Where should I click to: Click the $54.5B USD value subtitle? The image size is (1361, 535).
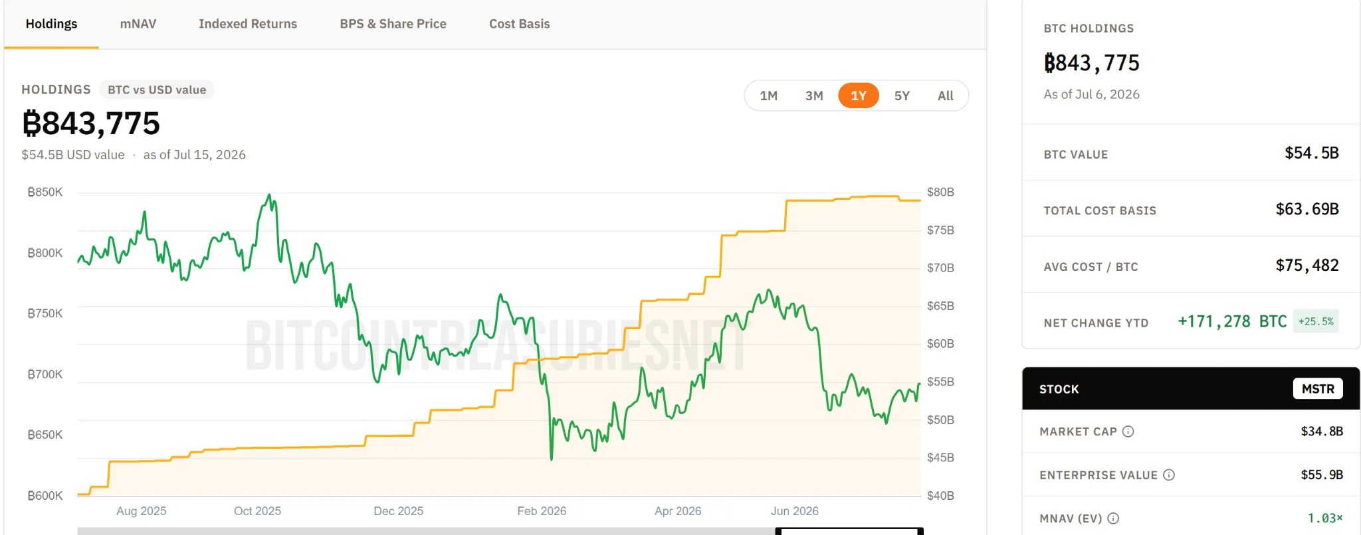(x=73, y=155)
